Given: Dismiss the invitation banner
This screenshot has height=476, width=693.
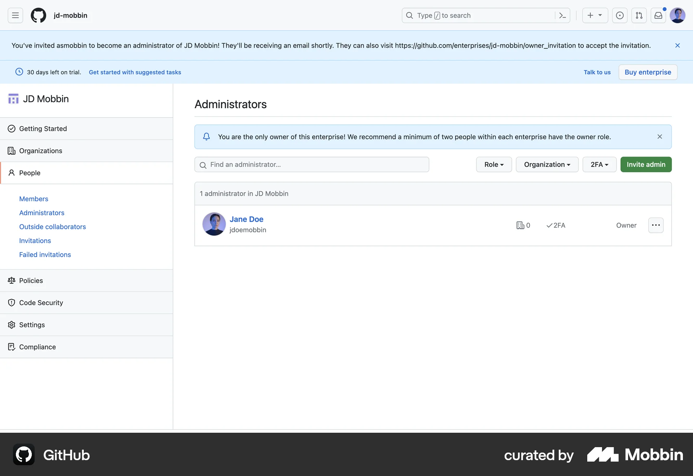Looking at the screenshot, I should tap(677, 45).
